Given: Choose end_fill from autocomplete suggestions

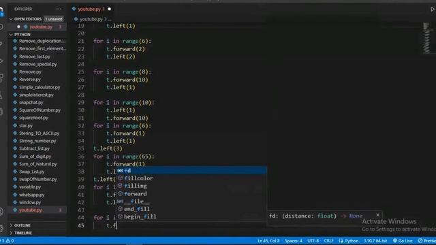Looking at the screenshot, I should pos(191,209).
